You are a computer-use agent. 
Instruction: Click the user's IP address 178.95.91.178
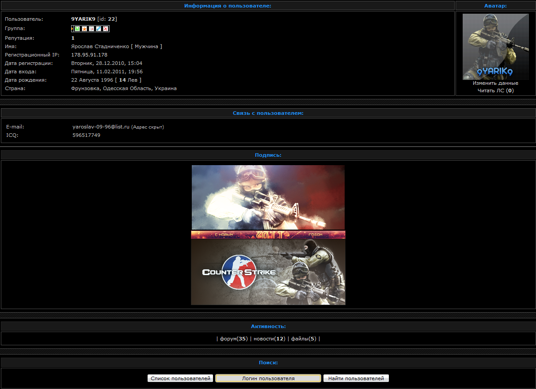tap(89, 55)
